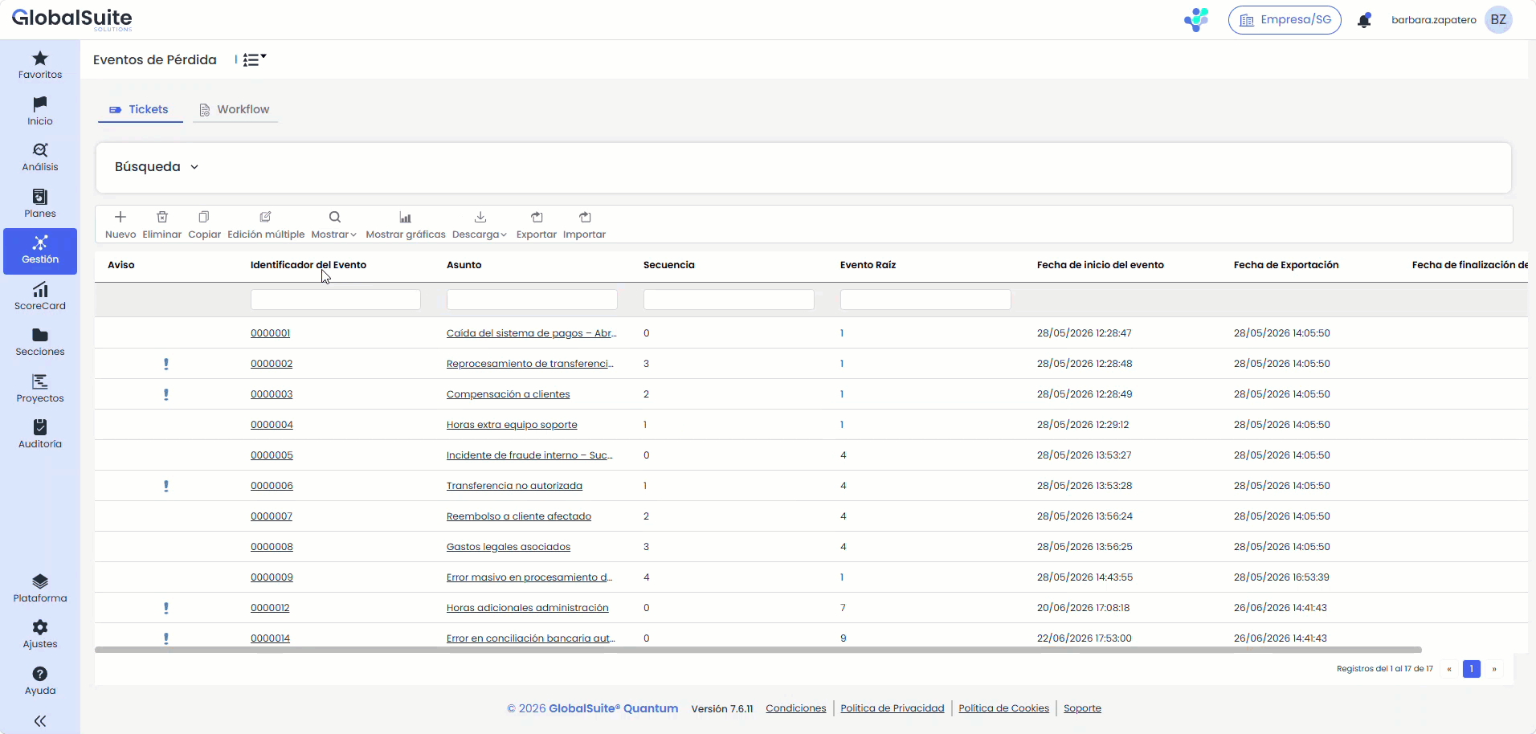Focus the Asunto filter field
The image size is (1536, 734).
(x=532, y=300)
